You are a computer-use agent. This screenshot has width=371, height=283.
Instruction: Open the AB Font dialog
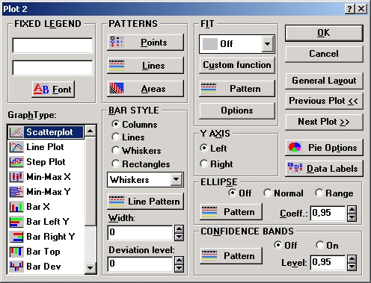(53, 89)
